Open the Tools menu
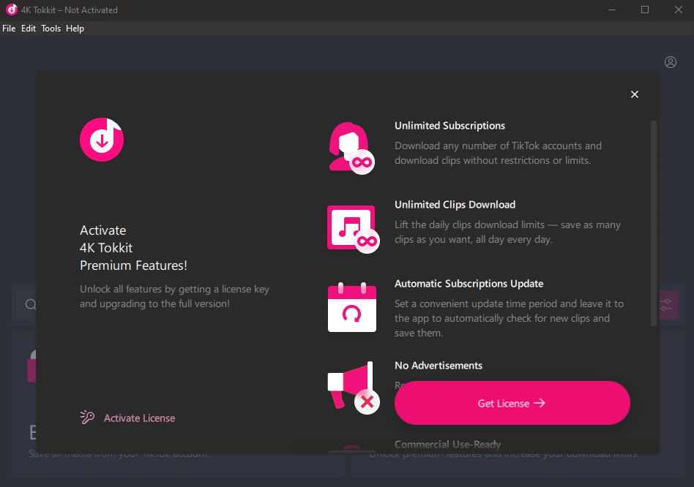Screen dimensions: 694x487 click(x=51, y=29)
